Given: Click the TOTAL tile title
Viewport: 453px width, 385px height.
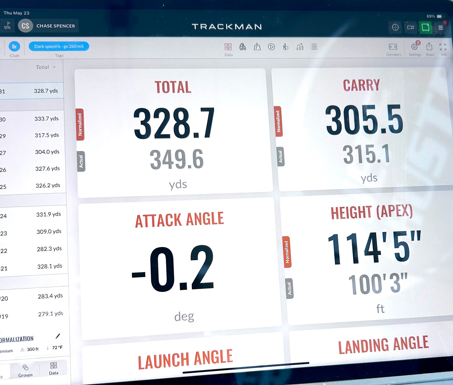Looking at the screenshot, I should [x=173, y=87].
